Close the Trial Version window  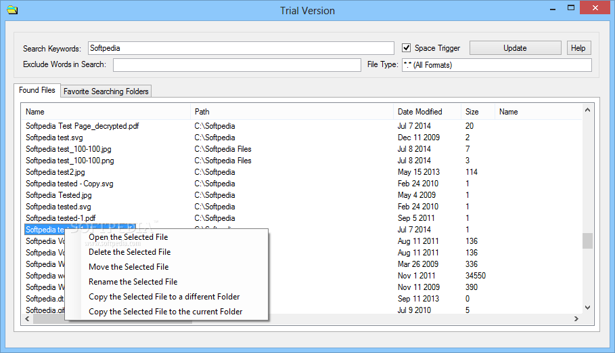[x=595, y=8]
